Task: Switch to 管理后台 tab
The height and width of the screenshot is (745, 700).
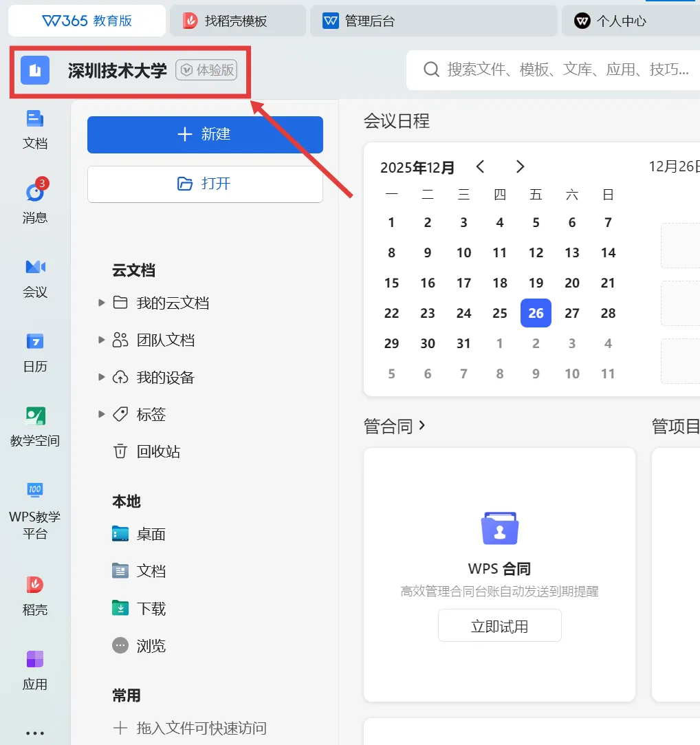Action: tap(433, 21)
